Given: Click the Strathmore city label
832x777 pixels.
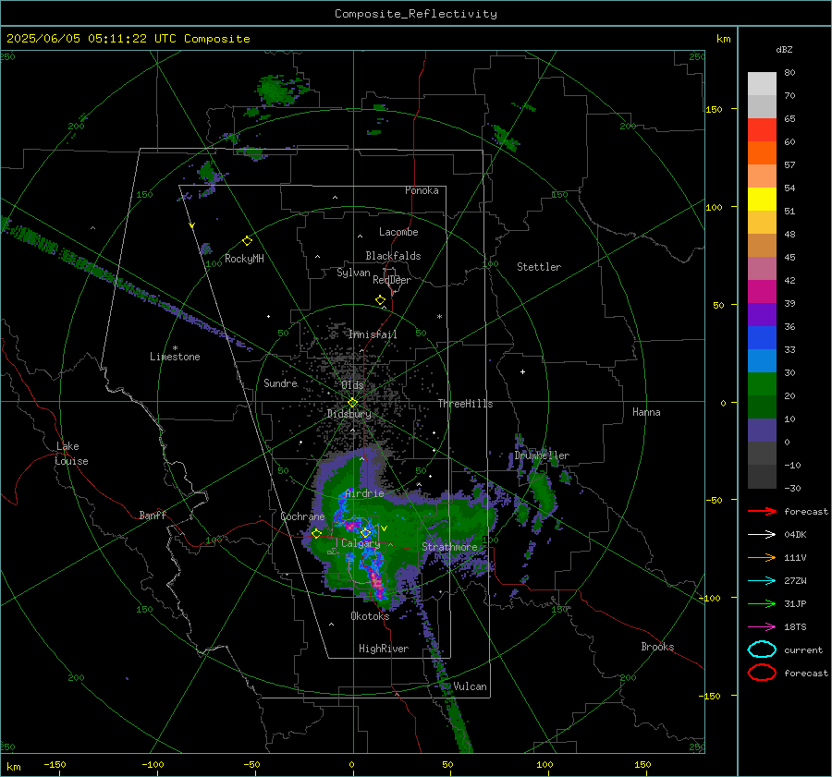Looking at the screenshot, I should pyautogui.click(x=449, y=547).
